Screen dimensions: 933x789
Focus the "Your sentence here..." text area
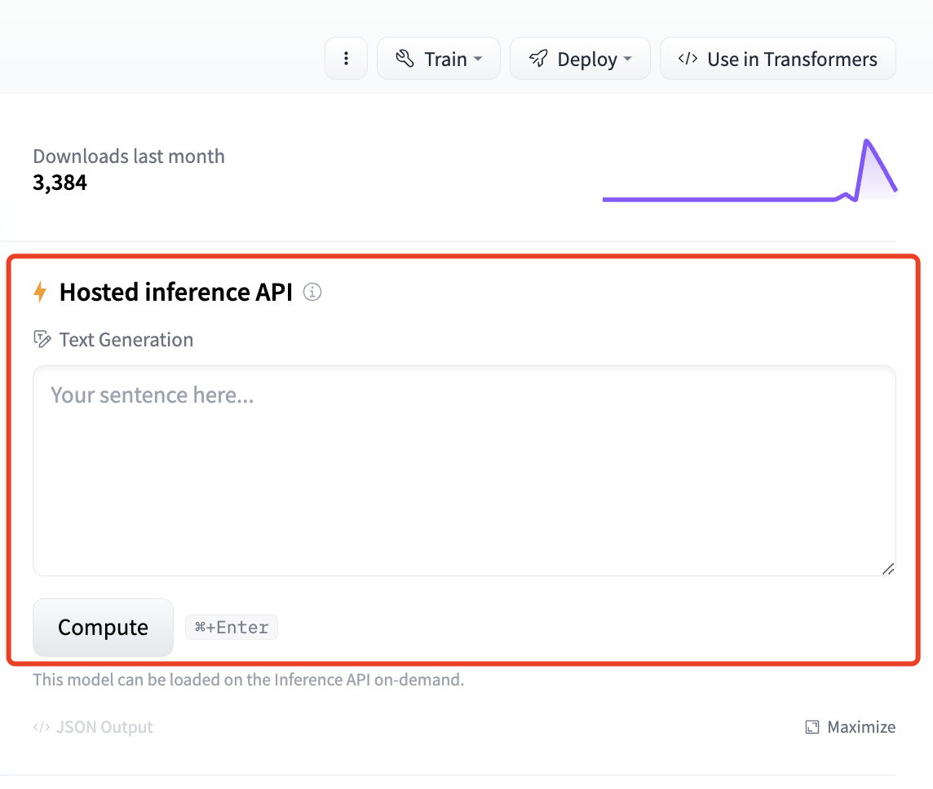tap(464, 470)
